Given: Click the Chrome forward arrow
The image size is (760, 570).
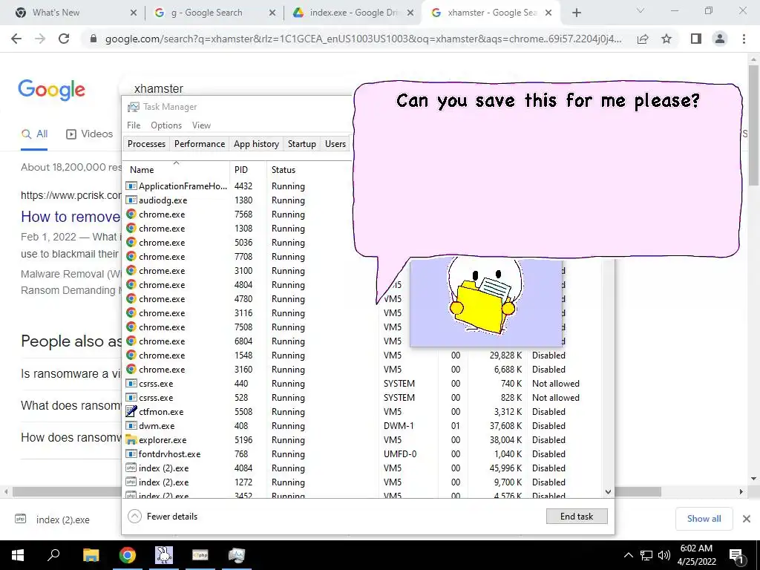Looking at the screenshot, I should coord(40,39).
